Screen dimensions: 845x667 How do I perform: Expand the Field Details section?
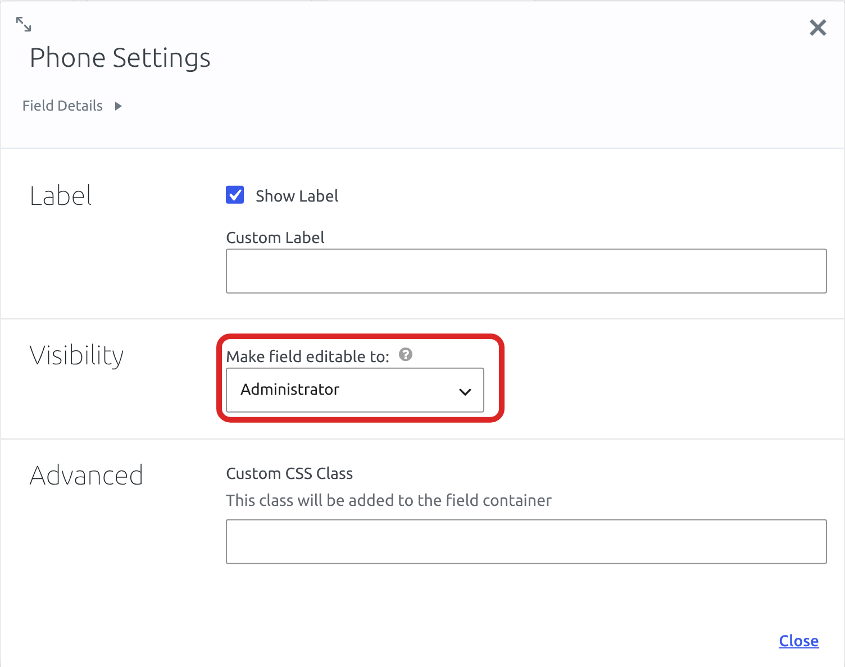click(72, 106)
